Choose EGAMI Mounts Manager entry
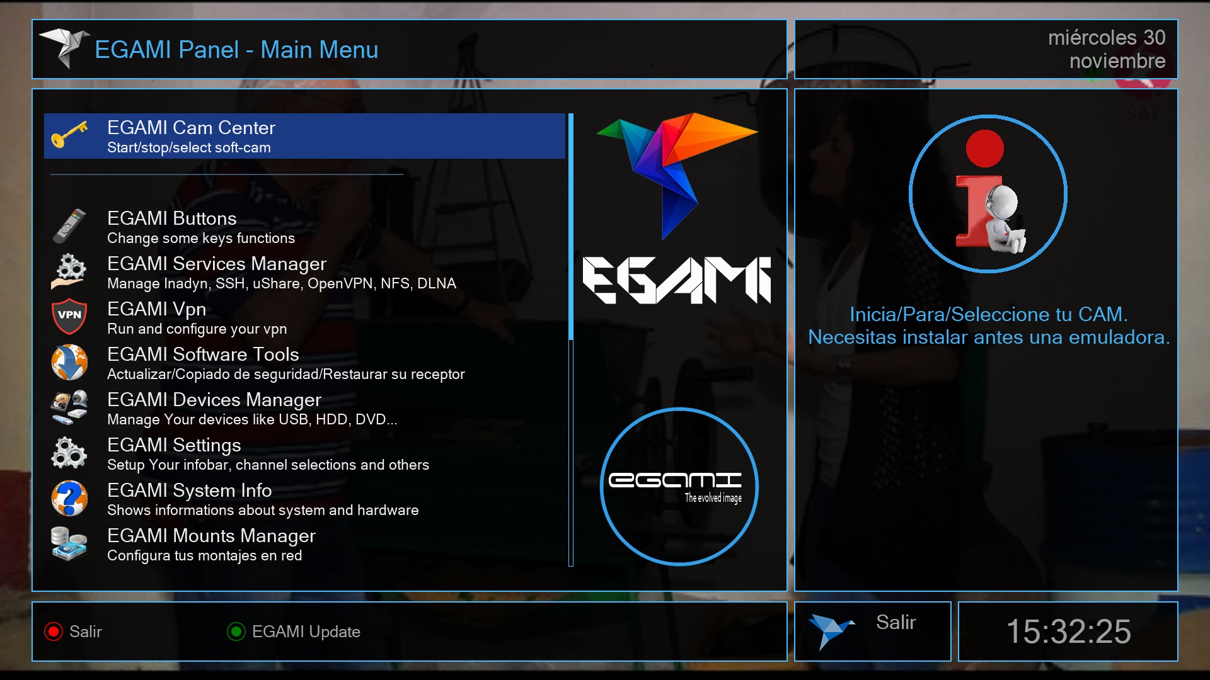The width and height of the screenshot is (1210, 680). [211, 544]
